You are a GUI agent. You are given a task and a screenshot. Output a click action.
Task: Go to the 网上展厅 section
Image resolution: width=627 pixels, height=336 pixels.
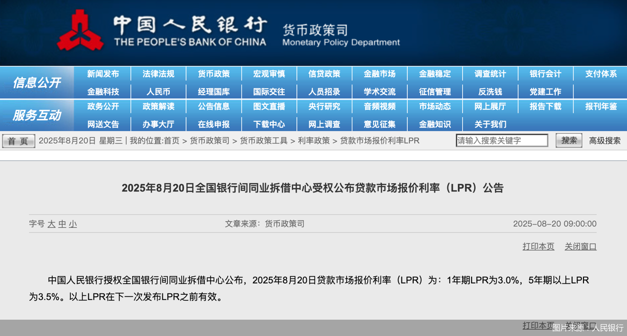point(490,106)
